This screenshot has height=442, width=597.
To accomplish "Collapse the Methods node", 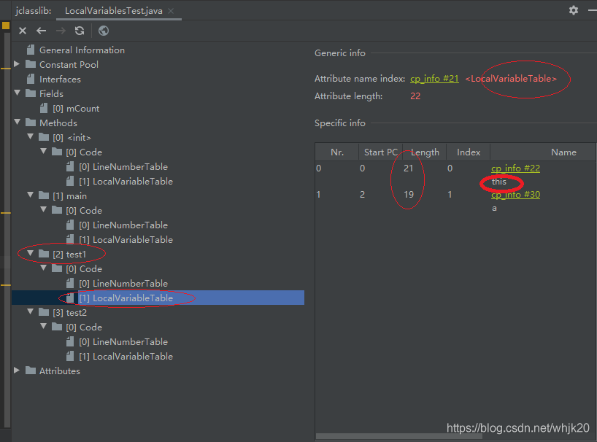I will (x=17, y=122).
